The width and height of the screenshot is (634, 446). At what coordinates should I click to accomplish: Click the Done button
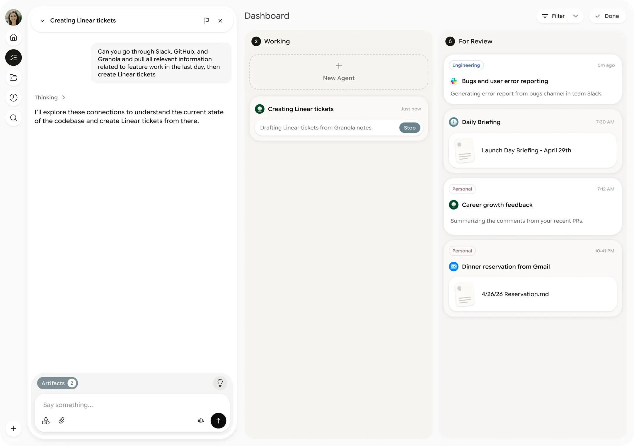point(607,16)
